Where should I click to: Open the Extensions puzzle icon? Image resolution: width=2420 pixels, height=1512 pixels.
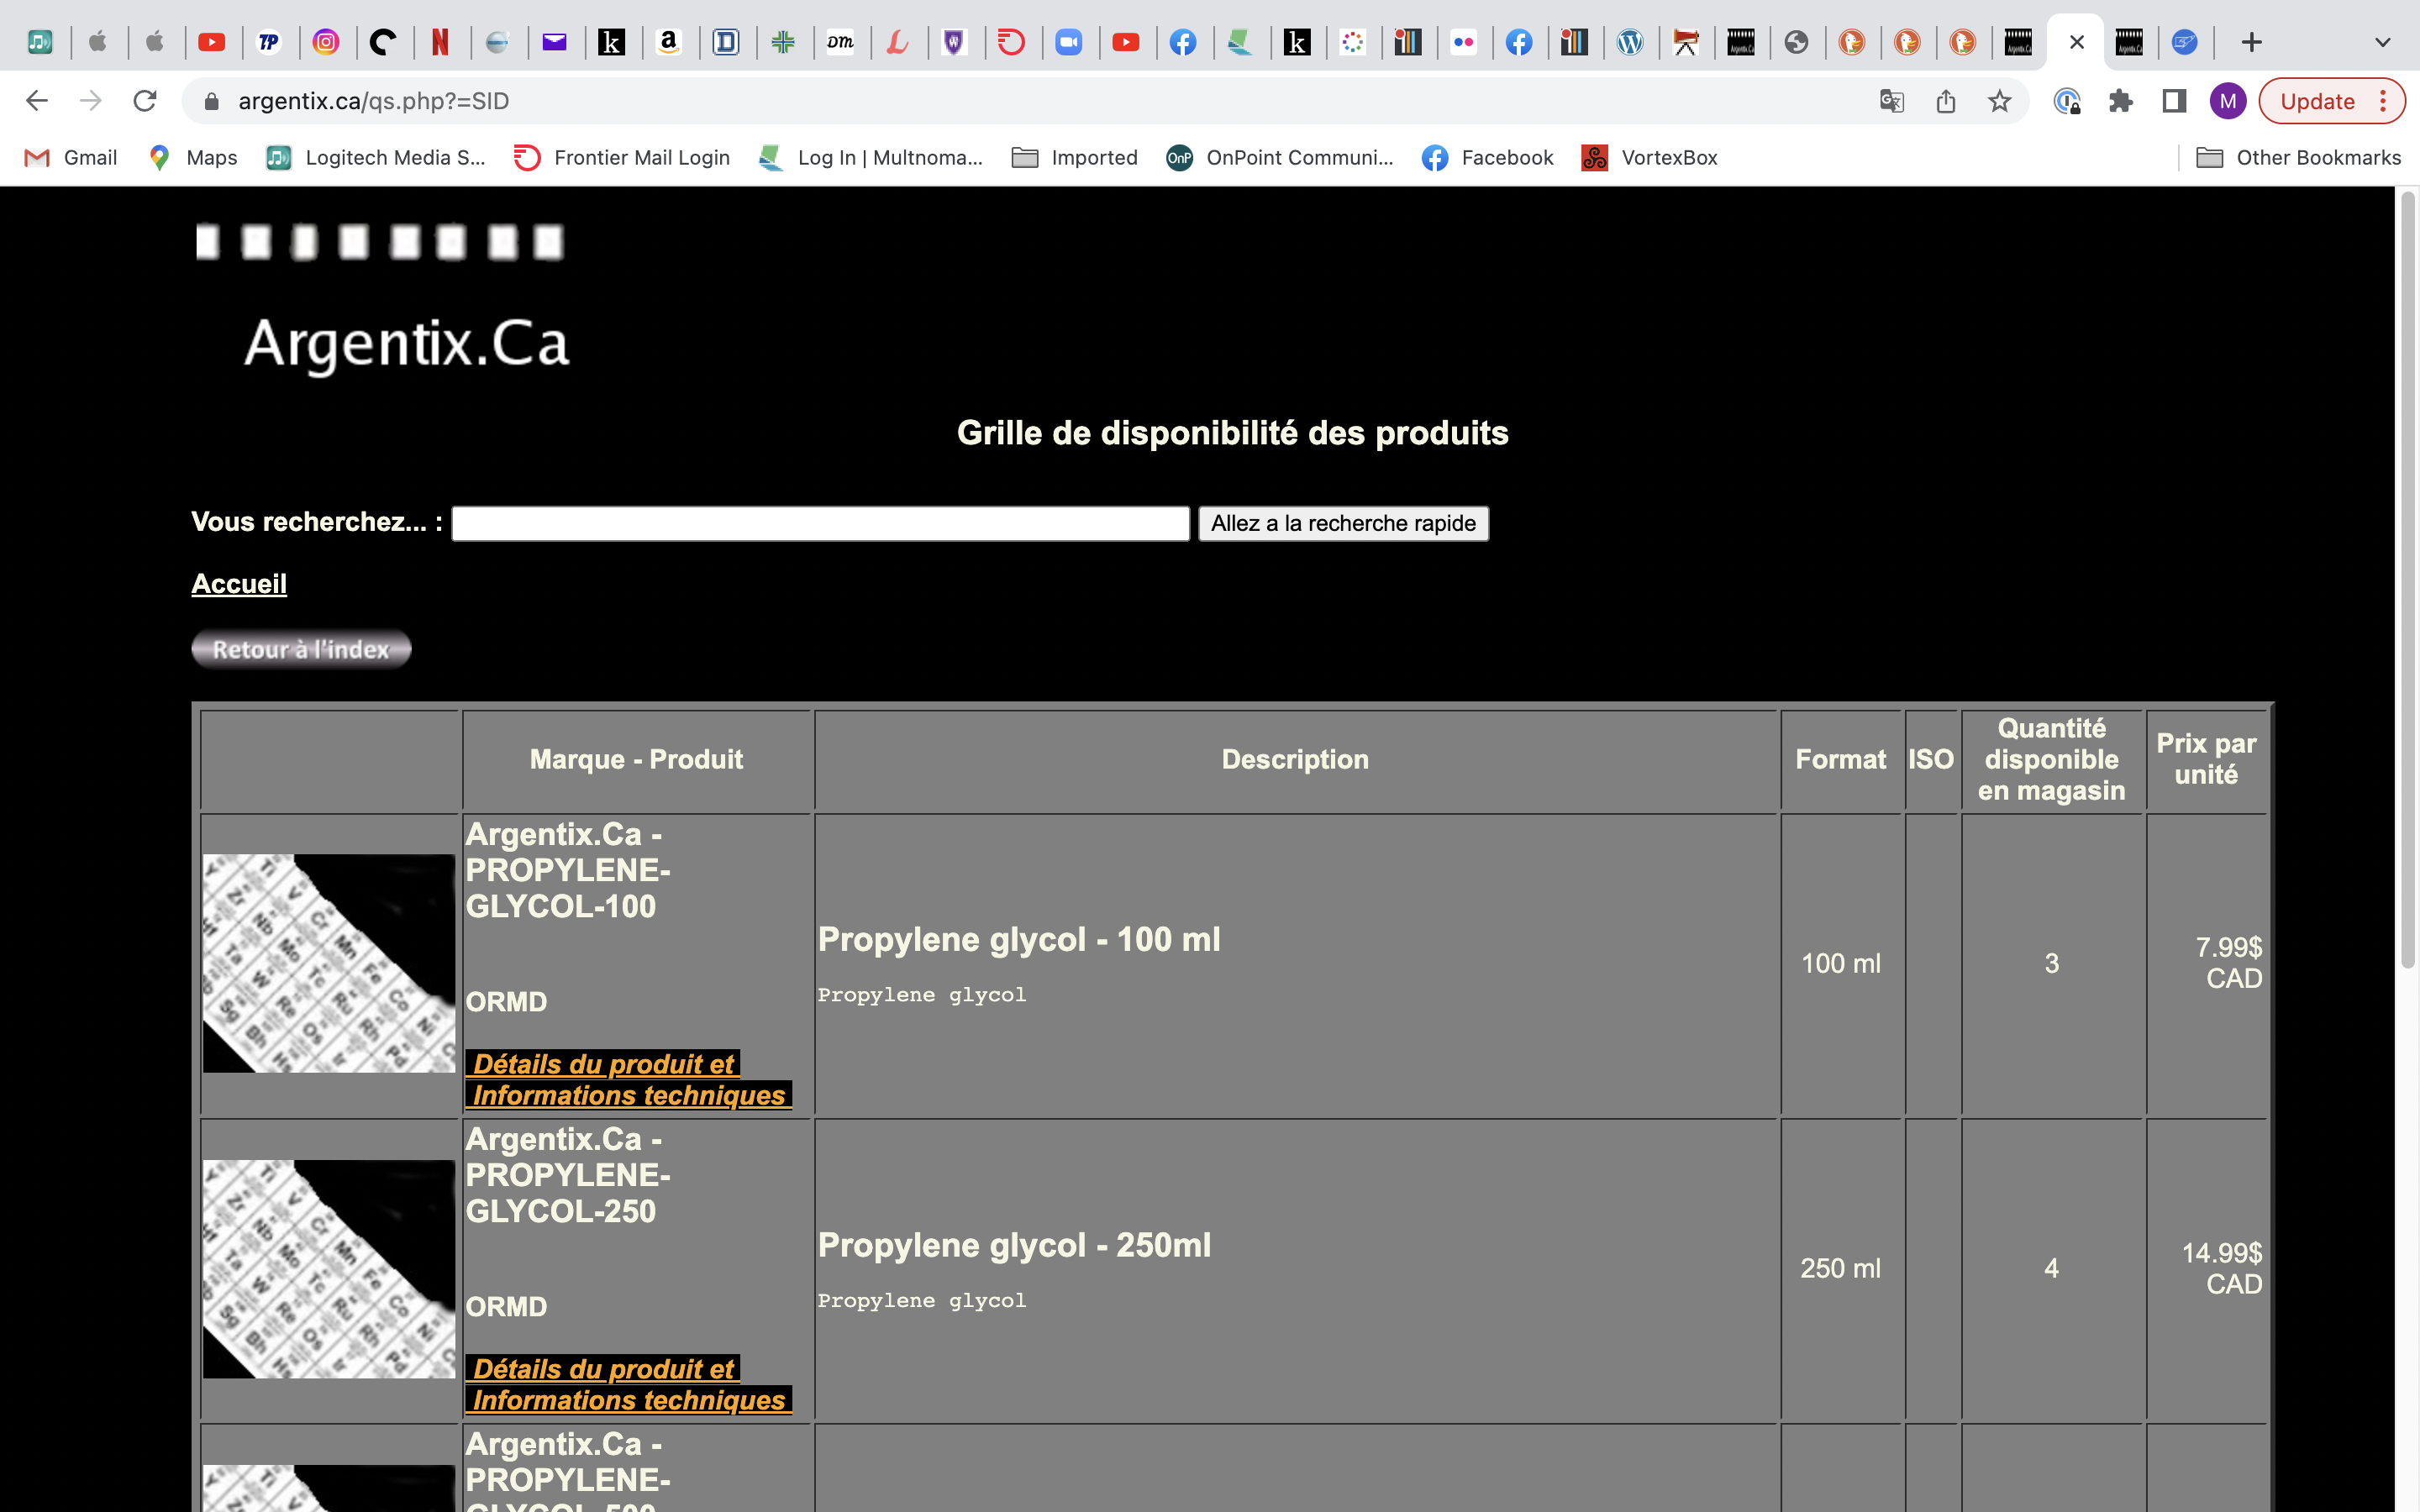pyautogui.click(x=2121, y=101)
